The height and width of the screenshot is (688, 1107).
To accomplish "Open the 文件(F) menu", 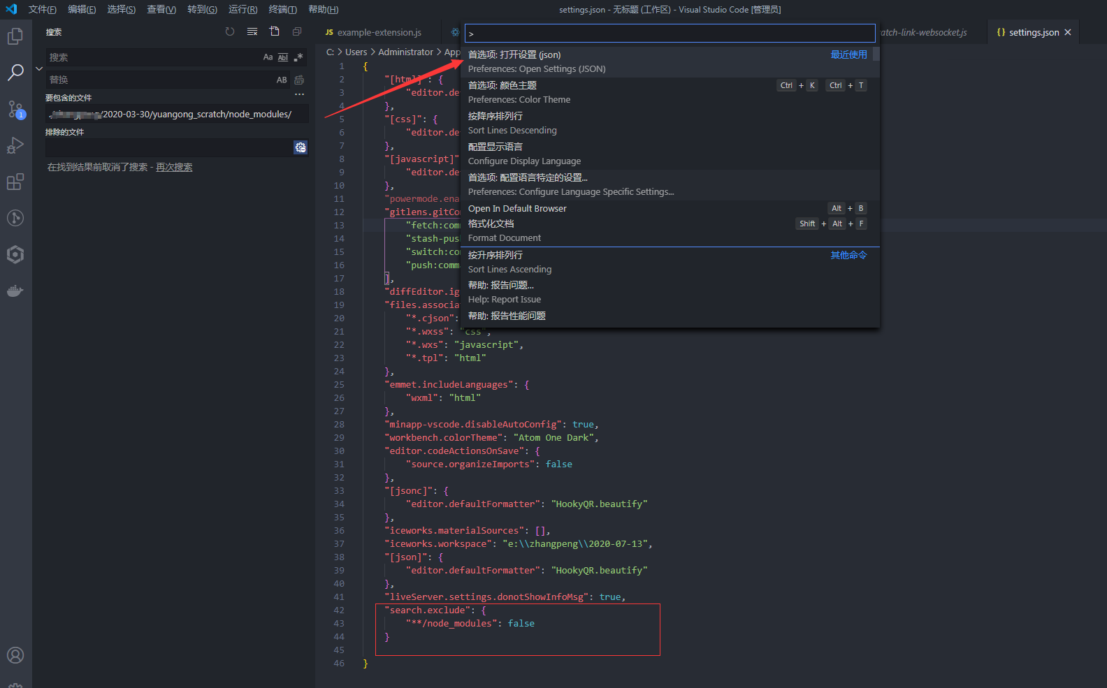I will (43, 10).
